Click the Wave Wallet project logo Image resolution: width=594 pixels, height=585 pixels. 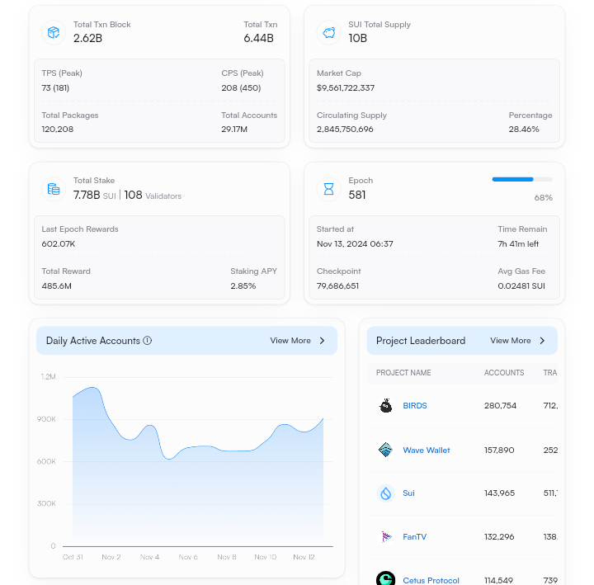(385, 450)
